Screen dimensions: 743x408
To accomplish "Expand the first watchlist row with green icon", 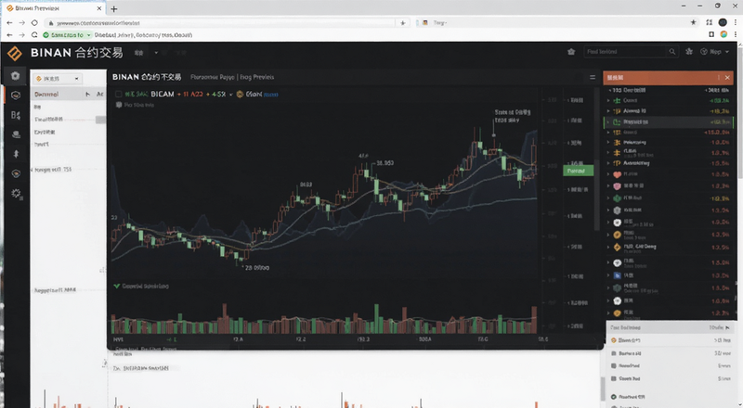I will point(609,100).
